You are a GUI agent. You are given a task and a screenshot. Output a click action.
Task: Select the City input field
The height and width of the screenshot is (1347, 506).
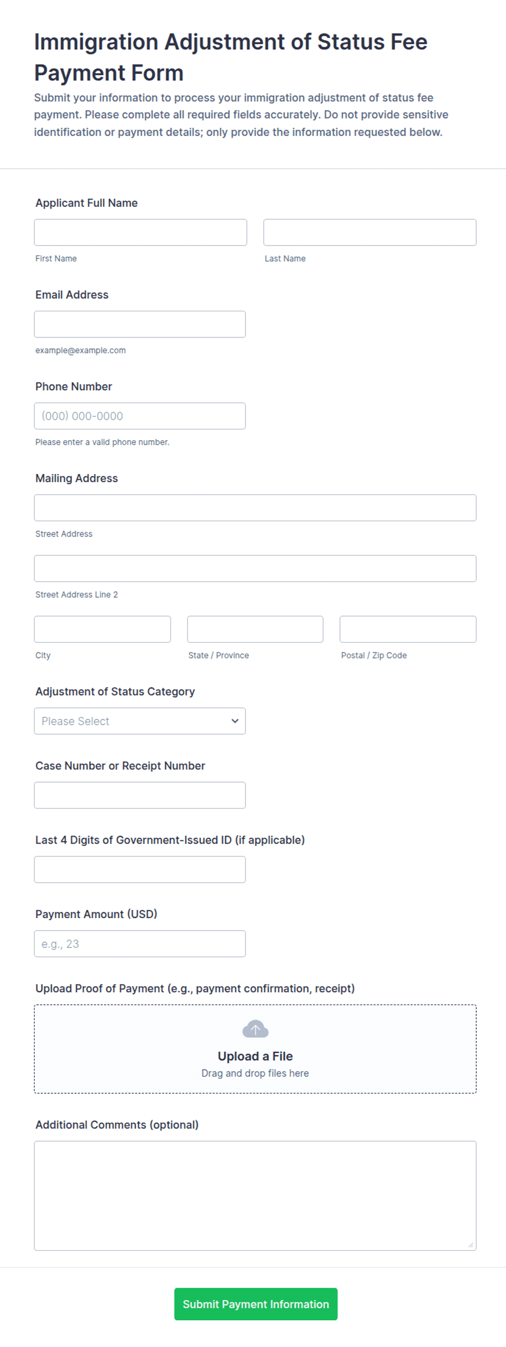[102, 629]
